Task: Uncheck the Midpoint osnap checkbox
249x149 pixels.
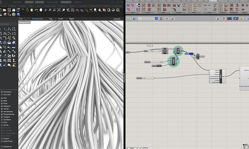Action: click(x=1, y=106)
